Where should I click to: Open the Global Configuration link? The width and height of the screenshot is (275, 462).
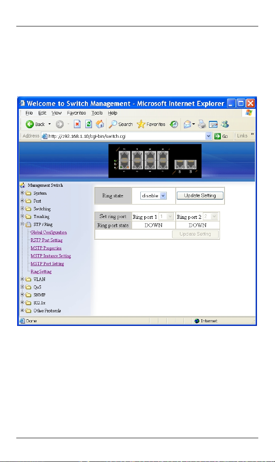pos(48,233)
